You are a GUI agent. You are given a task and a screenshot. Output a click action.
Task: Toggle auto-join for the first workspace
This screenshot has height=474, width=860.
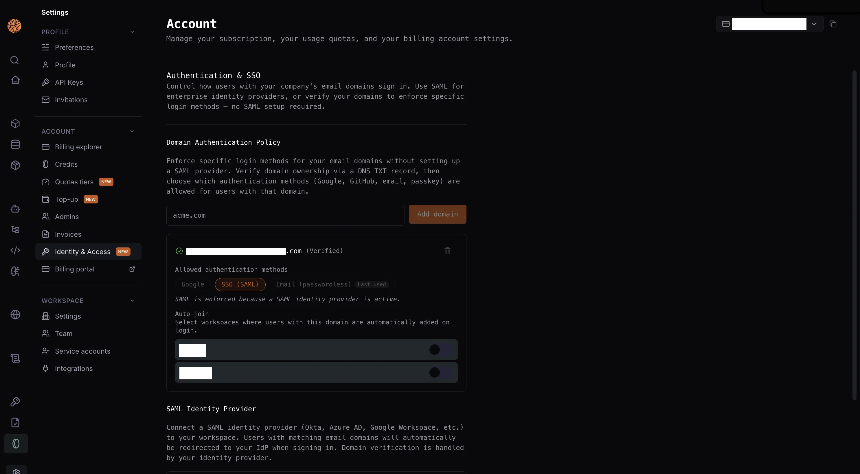click(434, 350)
